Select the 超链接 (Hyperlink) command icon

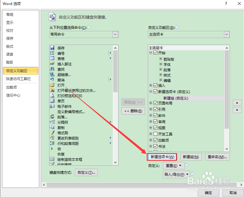52,75
